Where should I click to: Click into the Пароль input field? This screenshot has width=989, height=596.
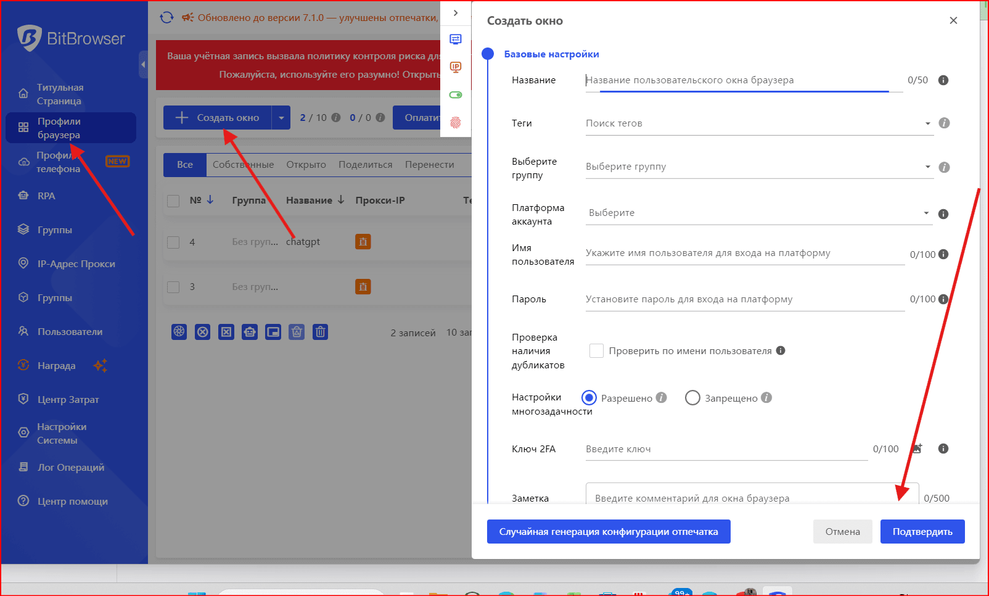click(744, 299)
